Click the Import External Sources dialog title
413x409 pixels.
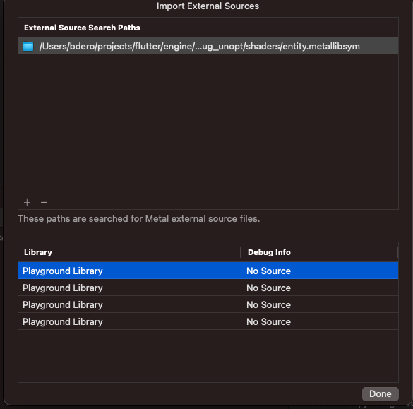tap(208, 6)
